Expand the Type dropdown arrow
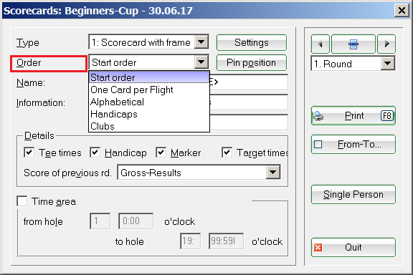 (201, 42)
